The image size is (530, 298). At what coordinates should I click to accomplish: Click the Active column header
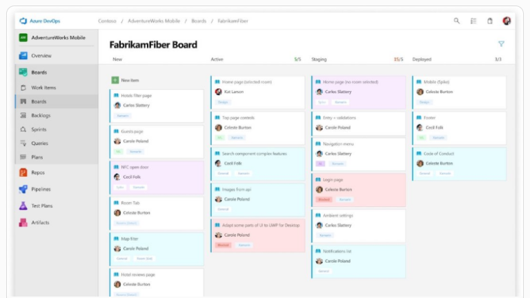217,59
